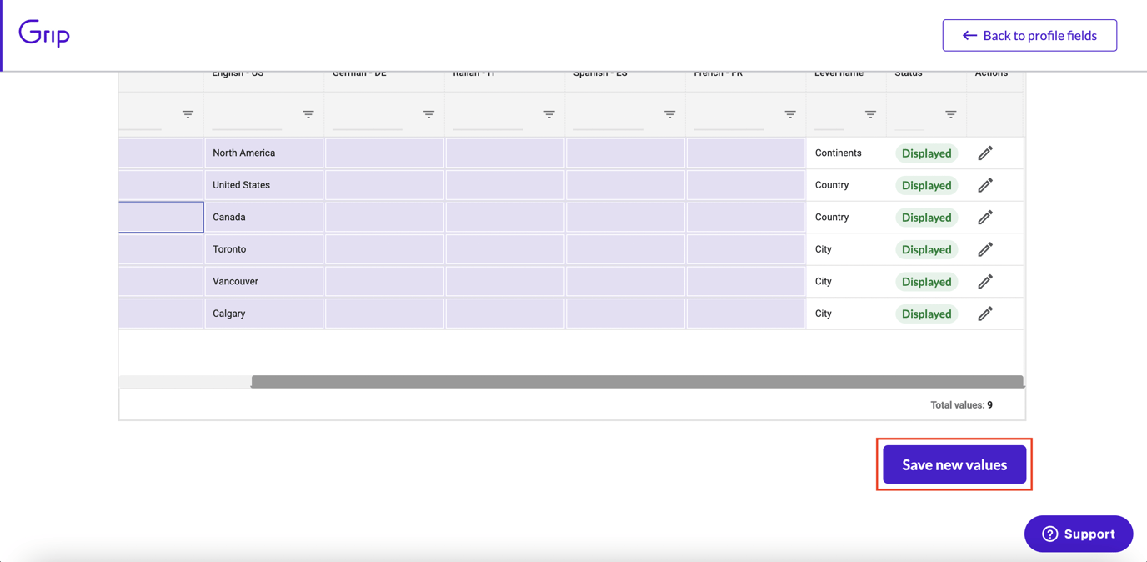1147x562 pixels.
Task: Select the United States cell
Action: (264, 185)
